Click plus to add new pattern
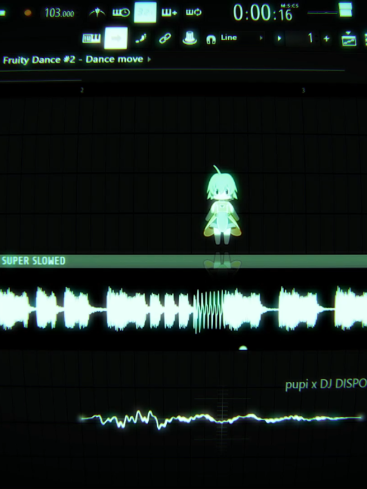 [x=327, y=39]
